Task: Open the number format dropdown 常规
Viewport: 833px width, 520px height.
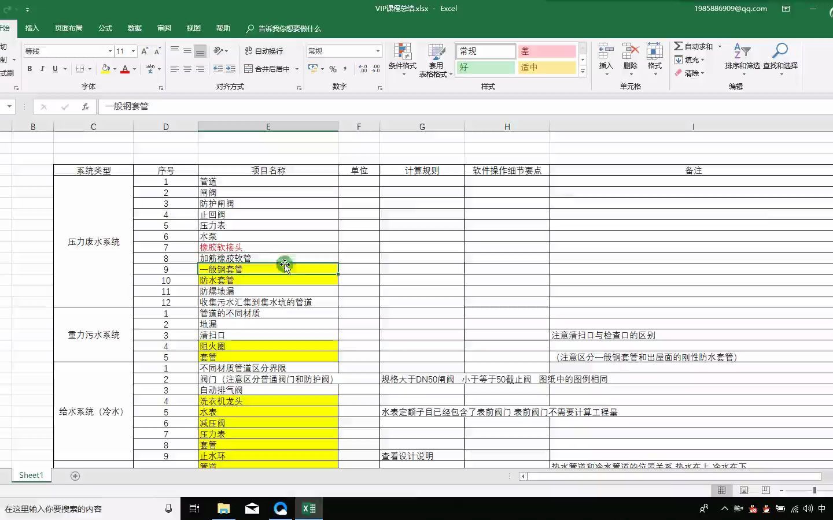Action: click(378, 51)
